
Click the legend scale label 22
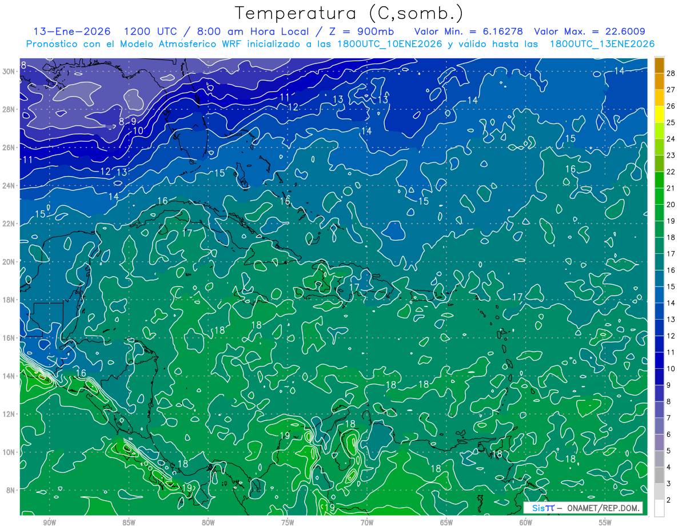click(671, 172)
